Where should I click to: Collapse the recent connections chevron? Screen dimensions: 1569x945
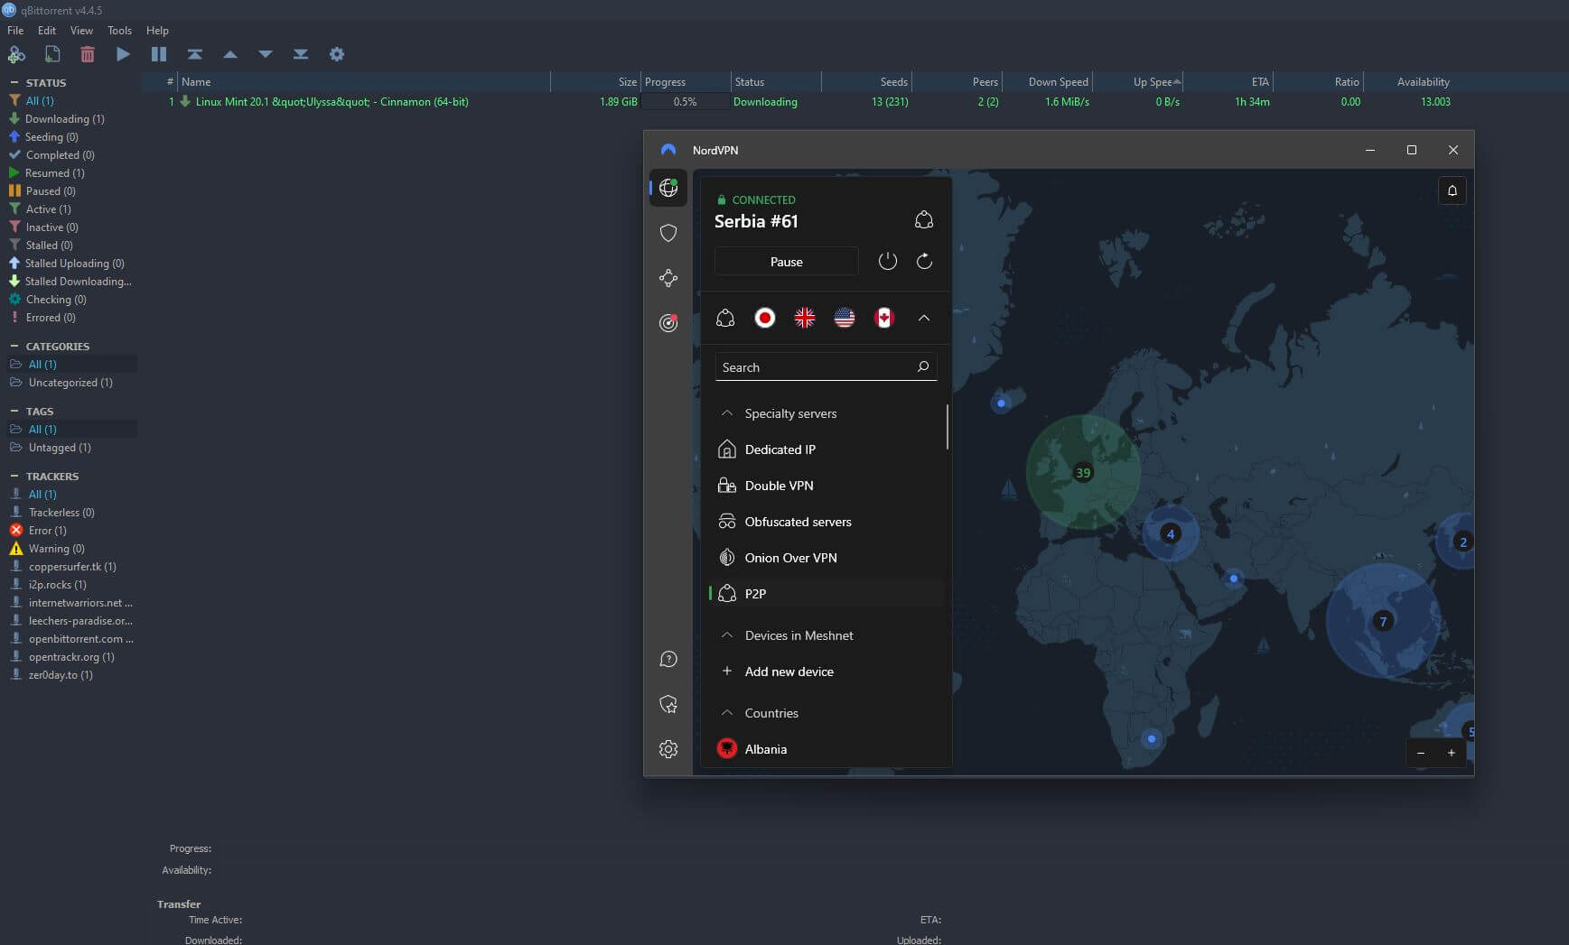(x=924, y=318)
